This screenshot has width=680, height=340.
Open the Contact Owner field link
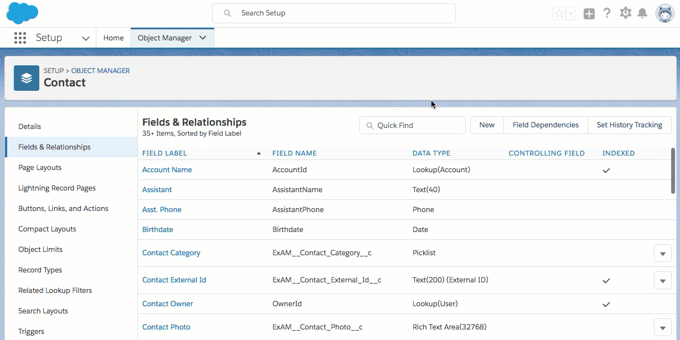pos(168,304)
